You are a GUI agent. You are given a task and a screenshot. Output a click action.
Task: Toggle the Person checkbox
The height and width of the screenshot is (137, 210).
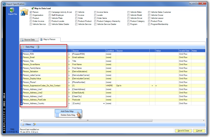pos(31,12)
